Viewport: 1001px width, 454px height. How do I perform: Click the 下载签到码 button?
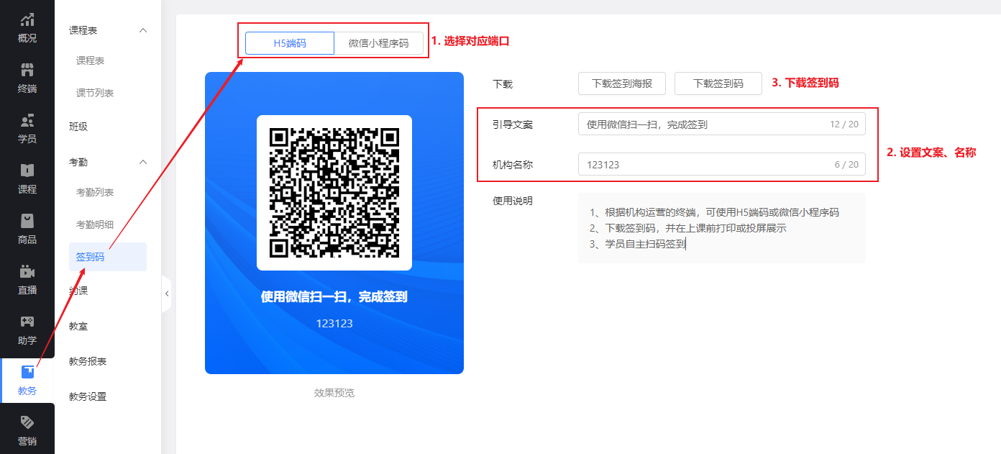(718, 83)
